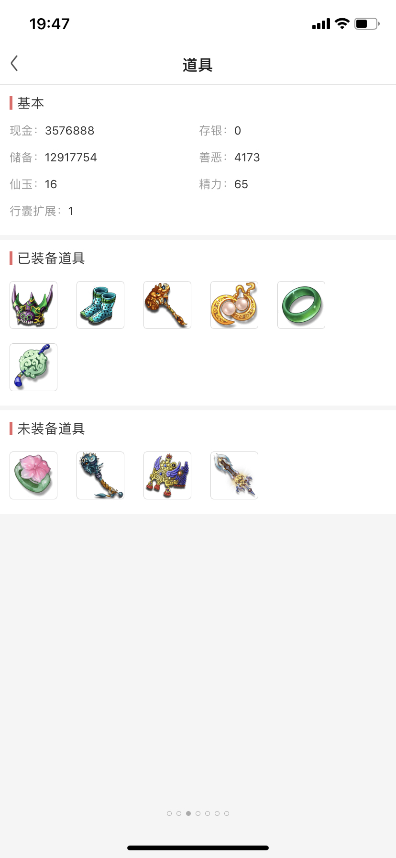
Task: Tap the back arrow in the header
Action: coord(14,63)
